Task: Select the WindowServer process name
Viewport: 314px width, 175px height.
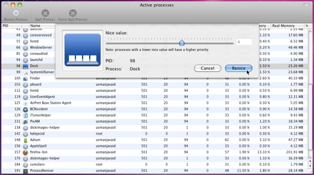Action: pyautogui.click(x=41, y=48)
